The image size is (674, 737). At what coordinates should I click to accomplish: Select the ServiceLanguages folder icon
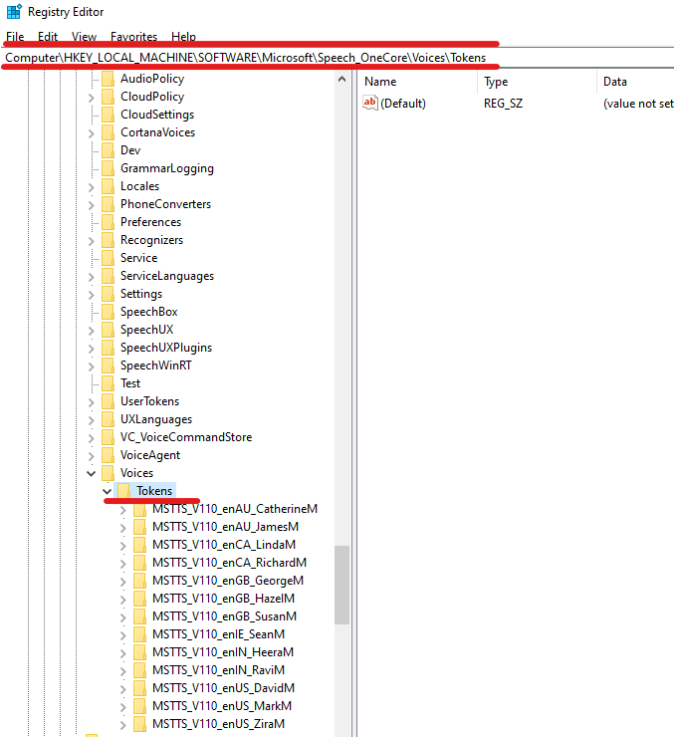[x=109, y=276]
